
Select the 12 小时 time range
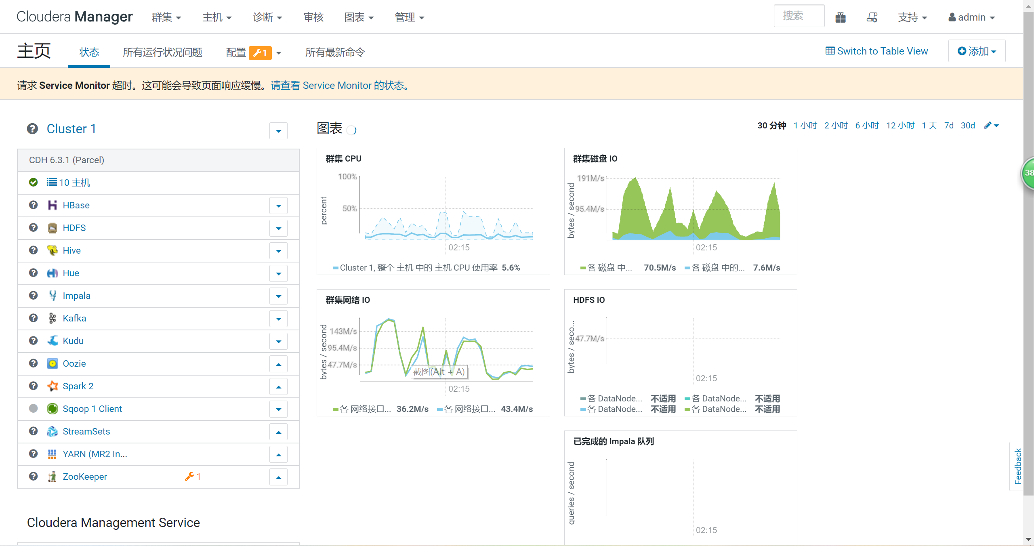900,126
